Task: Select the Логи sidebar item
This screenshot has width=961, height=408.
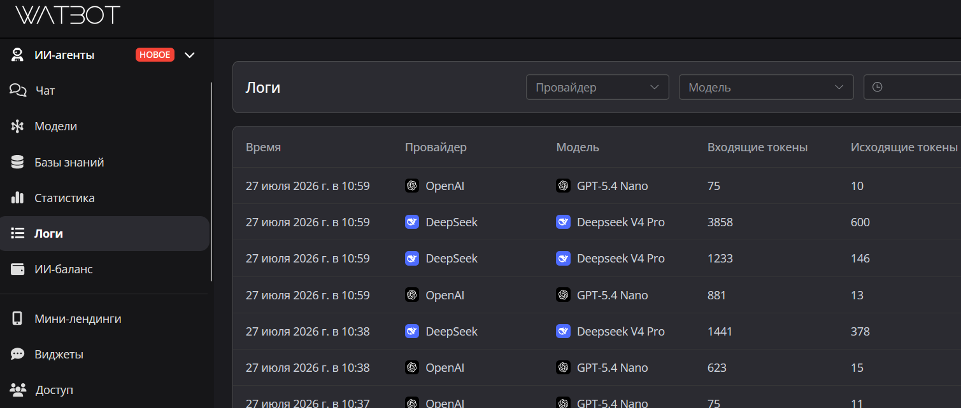Action: point(104,233)
